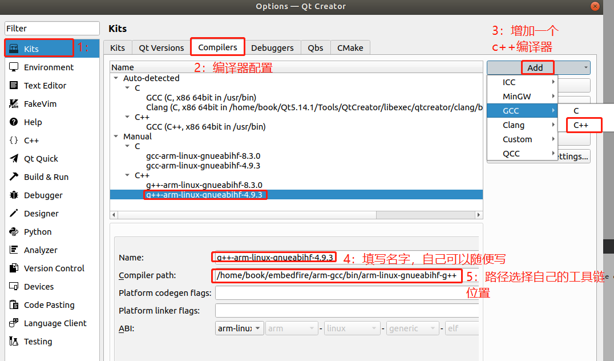Collapse the C group under Manual
Screen dimensions: 614x361
pyautogui.click(x=127, y=146)
